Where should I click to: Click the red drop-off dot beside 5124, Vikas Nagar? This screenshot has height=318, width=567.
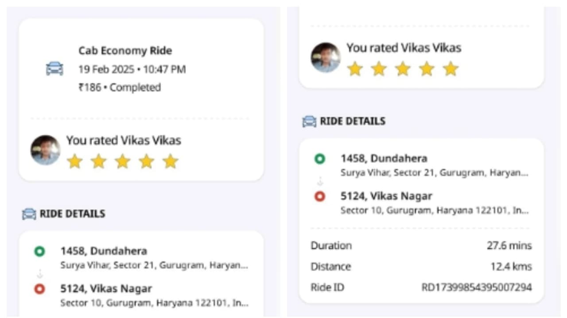tap(41, 288)
